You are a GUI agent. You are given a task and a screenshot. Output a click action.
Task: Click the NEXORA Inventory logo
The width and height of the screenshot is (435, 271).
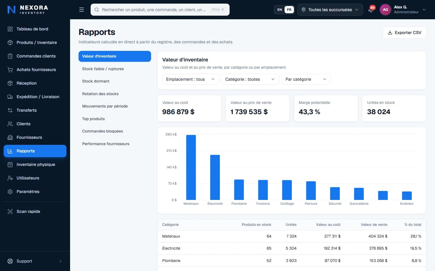click(x=28, y=10)
